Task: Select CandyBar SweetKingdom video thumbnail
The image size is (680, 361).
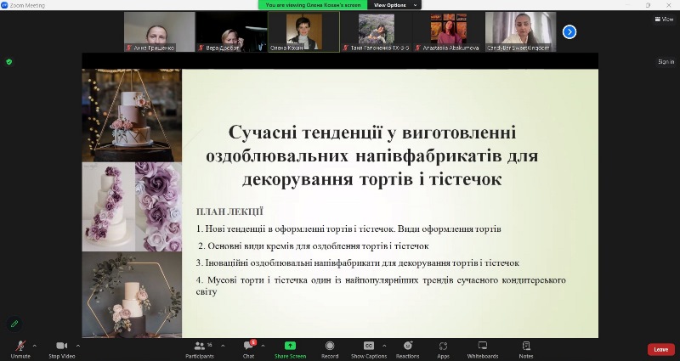Action: pyautogui.click(x=520, y=31)
